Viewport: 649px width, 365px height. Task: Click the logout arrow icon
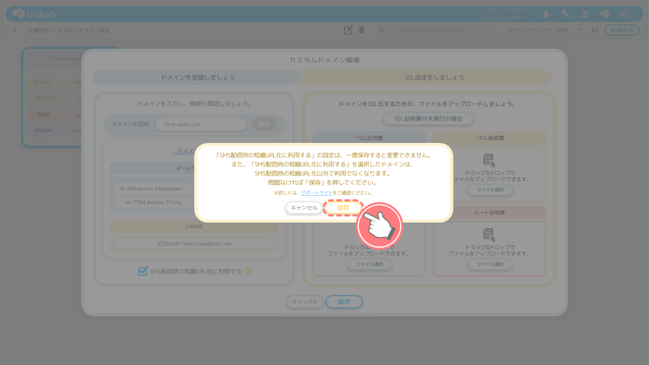[624, 14]
